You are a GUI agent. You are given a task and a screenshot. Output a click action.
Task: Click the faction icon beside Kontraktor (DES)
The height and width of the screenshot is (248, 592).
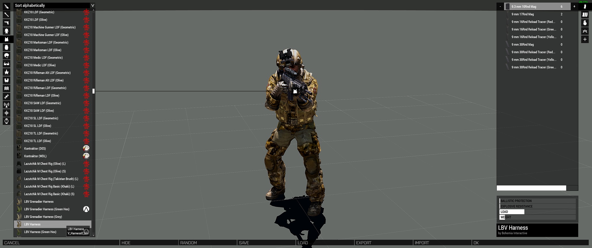86,148
